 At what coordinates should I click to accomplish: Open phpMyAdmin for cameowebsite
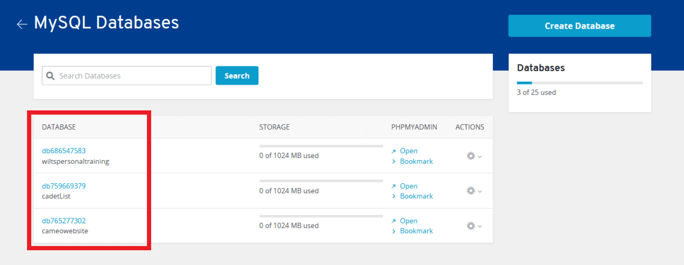(x=409, y=221)
